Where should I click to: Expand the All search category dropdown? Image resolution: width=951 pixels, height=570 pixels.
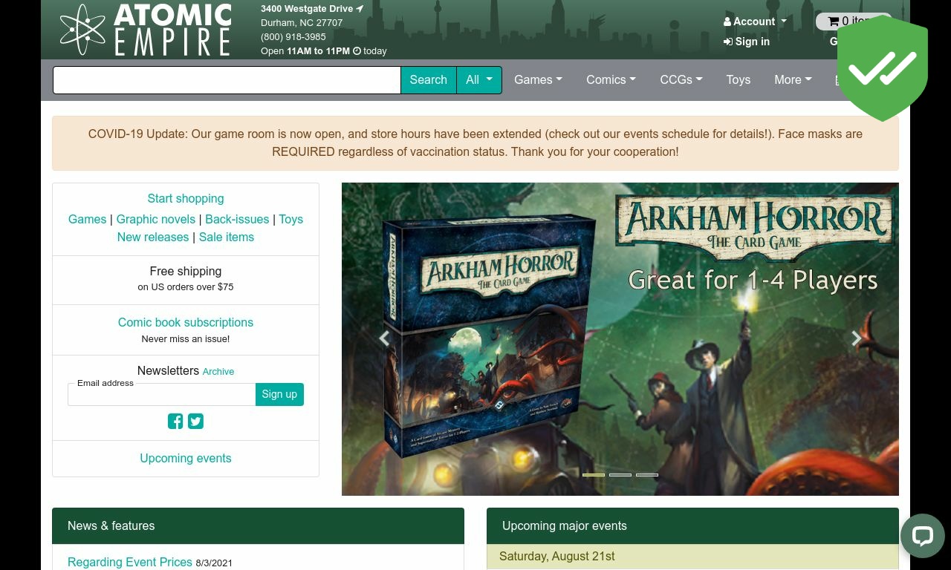coord(479,80)
